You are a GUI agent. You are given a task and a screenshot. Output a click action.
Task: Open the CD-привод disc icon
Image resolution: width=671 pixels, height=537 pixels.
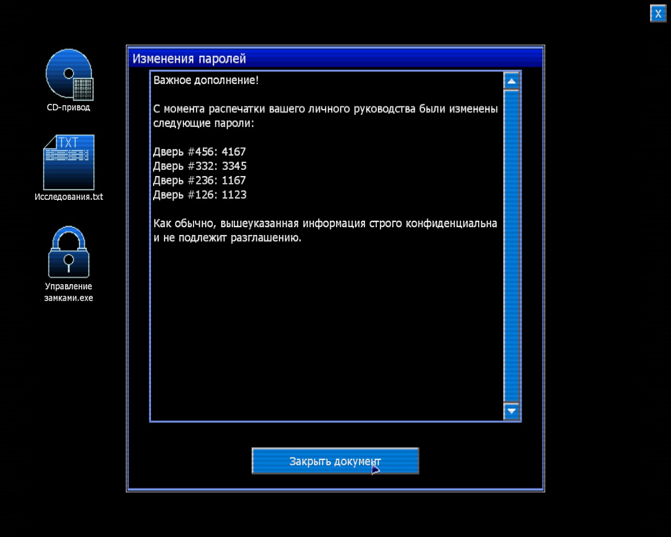tap(69, 74)
